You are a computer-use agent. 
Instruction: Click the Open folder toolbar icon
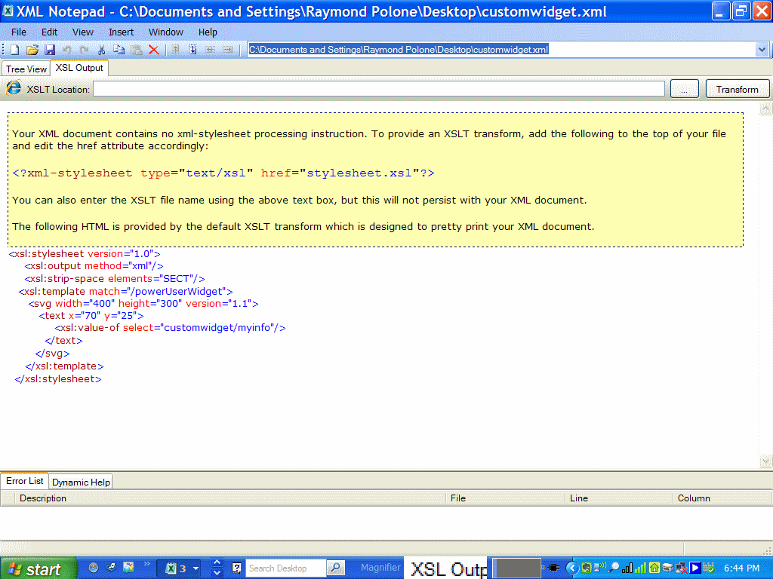pos(32,50)
